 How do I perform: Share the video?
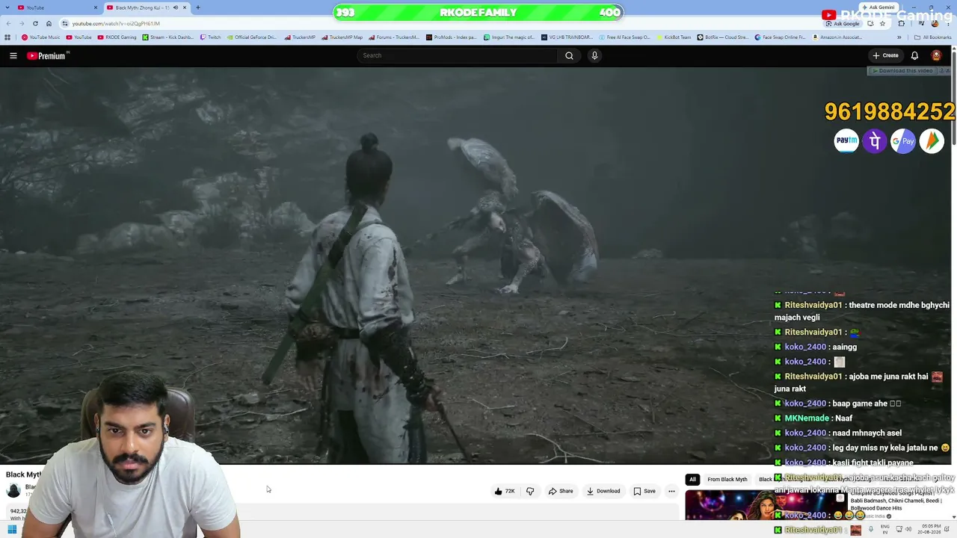[x=561, y=491]
